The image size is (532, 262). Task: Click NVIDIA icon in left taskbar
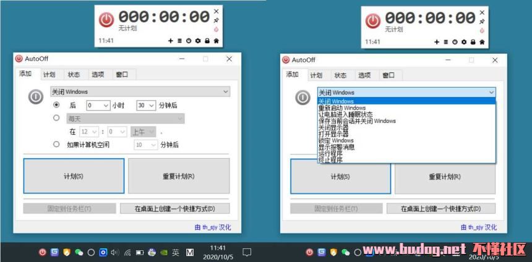tap(163, 252)
